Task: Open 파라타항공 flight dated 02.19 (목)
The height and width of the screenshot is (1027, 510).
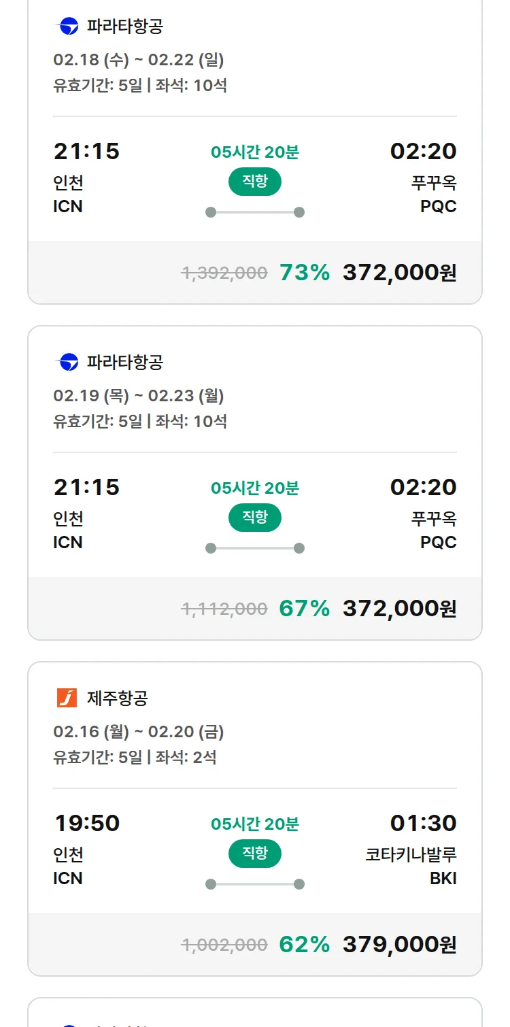Action: click(139, 396)
